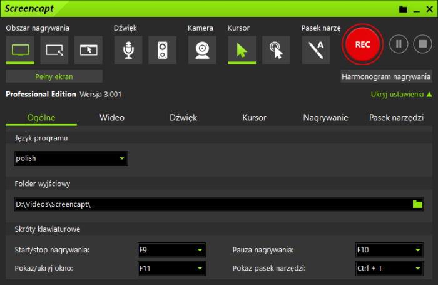Select full screen recording area icon
The height and width of the screenshot is (285, 438).
[20, 49]
